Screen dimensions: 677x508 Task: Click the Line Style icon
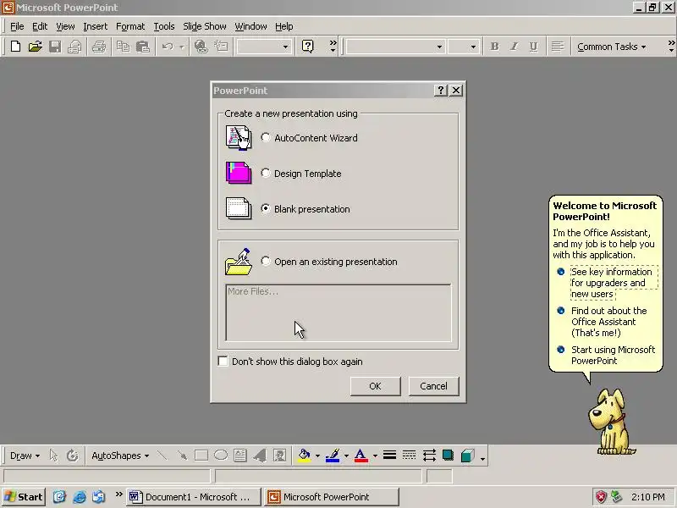click(x=389, y=456)
